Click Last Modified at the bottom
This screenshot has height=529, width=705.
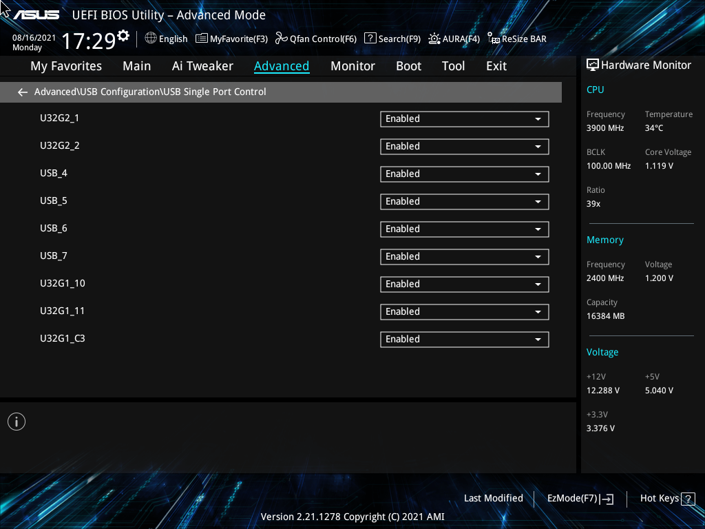(x=493, y=499)
